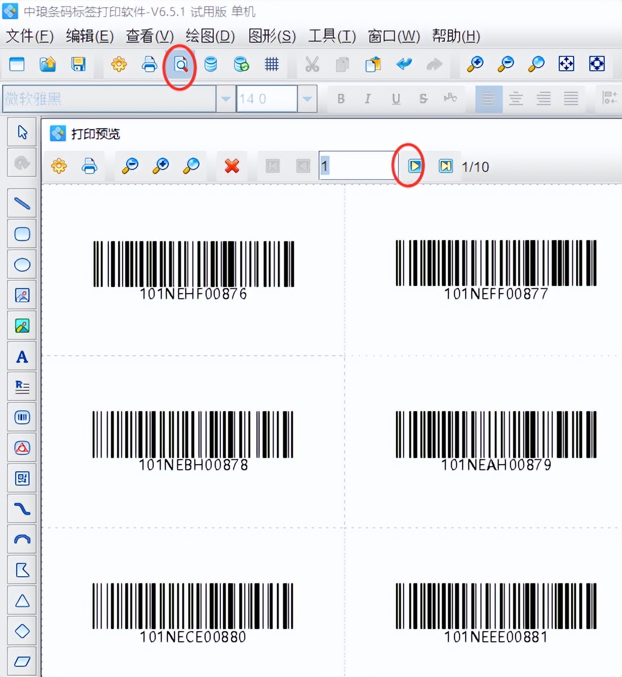Image resolution: width=622 pixels, height=677 pixels.
Task: Select the barcode drawing tool
Action: click(x=22, y=417)
